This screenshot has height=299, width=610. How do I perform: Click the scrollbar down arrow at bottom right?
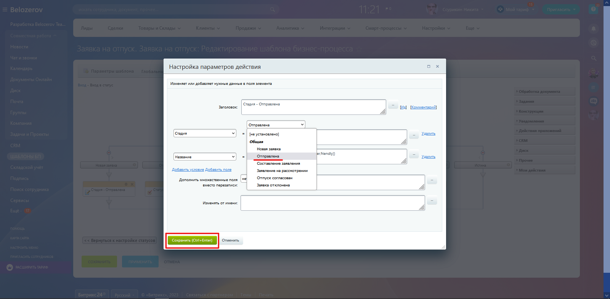(x=607, y=296)
